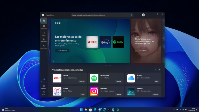Screen dimensions: 199x112
Task: Click the iCloud title text
Action: tap(139, 75)
